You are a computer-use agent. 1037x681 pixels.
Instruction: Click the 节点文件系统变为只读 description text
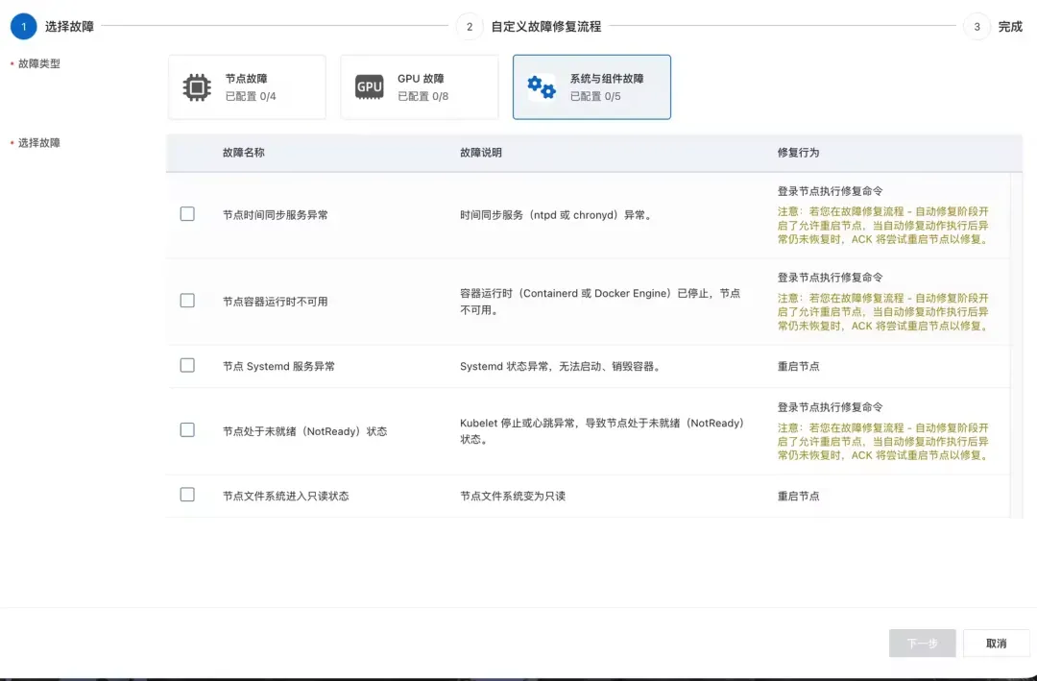(x=513, y=497)
